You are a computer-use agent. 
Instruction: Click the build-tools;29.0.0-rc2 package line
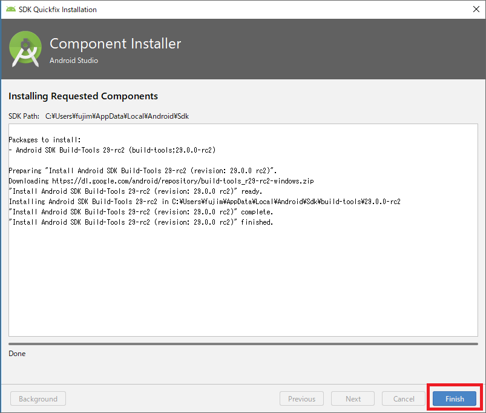[x=112, y=150]
